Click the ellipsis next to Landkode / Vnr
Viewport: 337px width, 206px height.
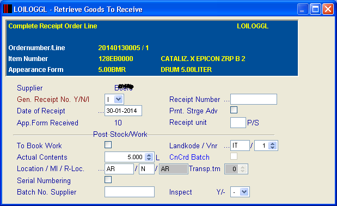pos(226,147)
